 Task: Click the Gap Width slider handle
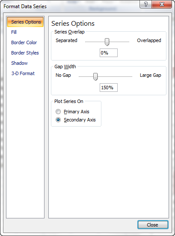tap(95, 77)
